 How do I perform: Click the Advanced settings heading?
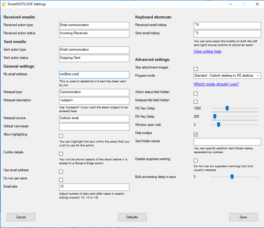click(152, 60)
